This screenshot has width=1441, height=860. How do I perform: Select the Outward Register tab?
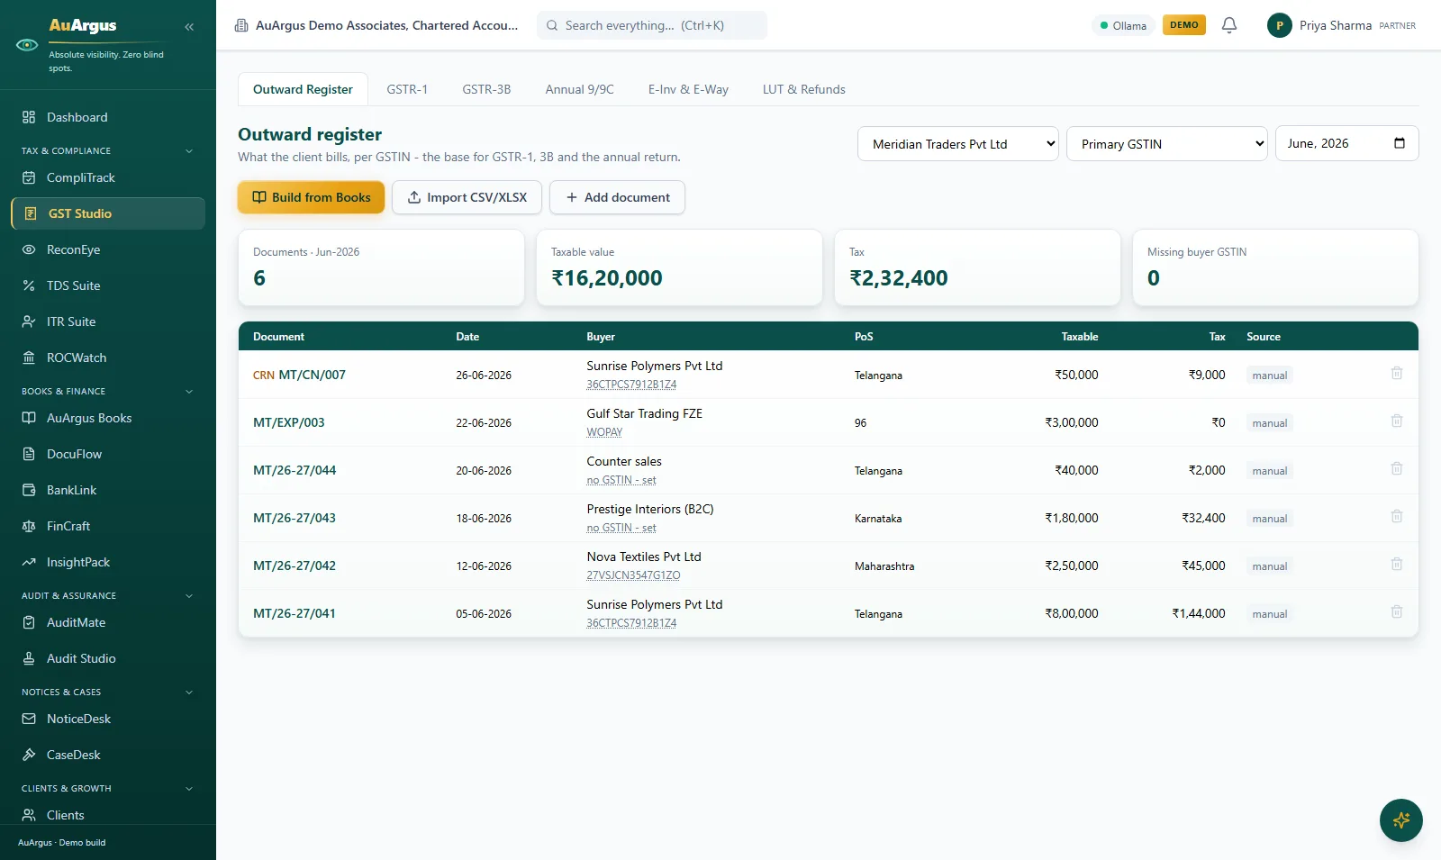point(303,89)
